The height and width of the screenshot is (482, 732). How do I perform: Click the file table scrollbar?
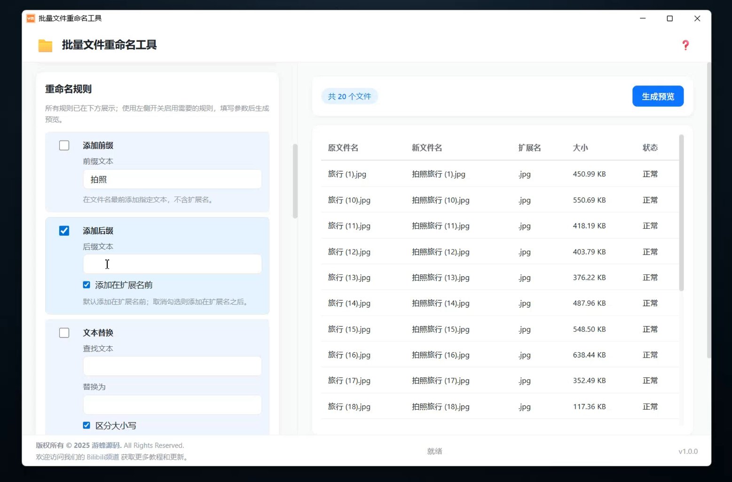coord(681,212)
